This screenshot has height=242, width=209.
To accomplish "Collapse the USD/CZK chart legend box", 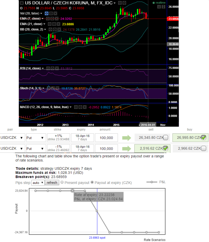I will (x=22, y=3).
